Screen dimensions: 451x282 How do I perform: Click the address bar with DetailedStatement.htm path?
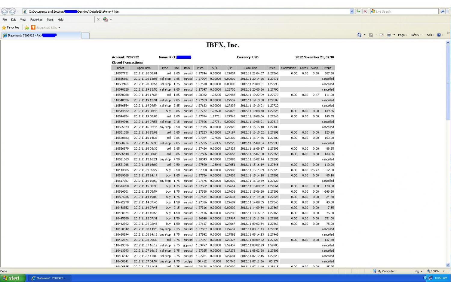(186, 11)
